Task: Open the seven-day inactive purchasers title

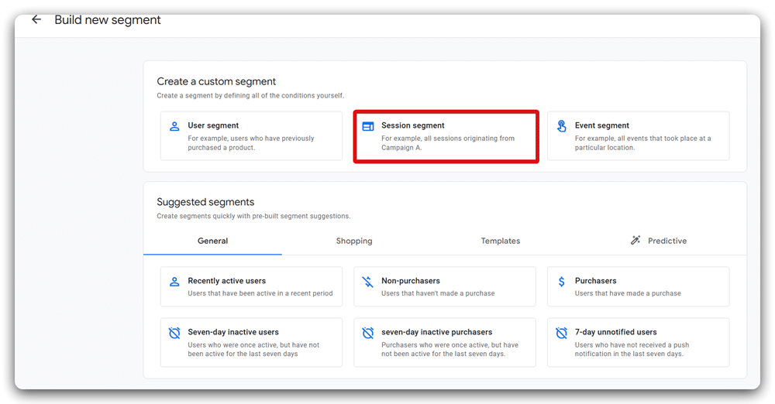Action: click(436, 332)
